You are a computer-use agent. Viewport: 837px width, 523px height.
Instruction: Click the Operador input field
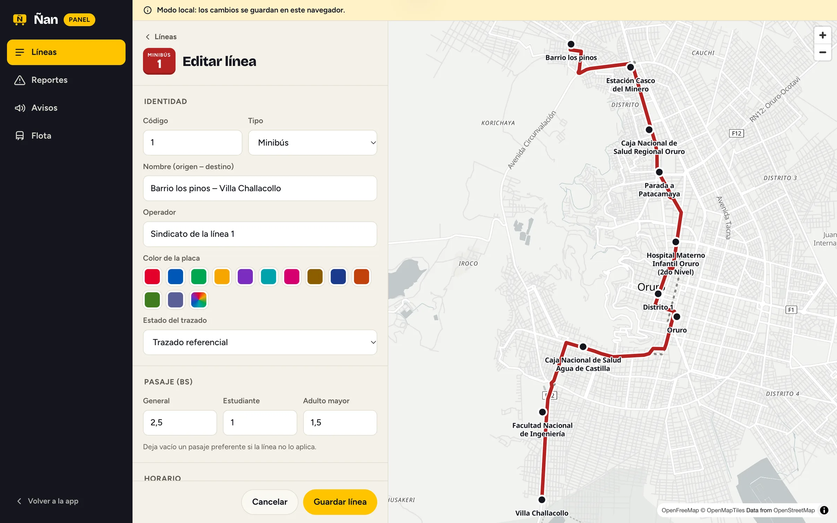coord(260,234)
